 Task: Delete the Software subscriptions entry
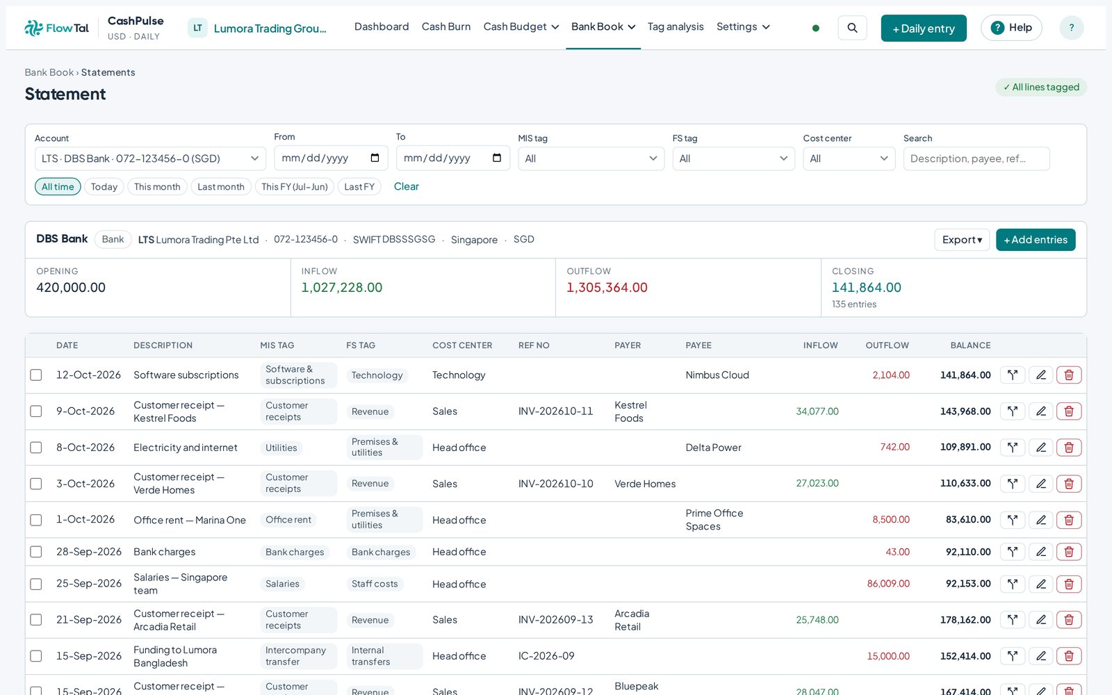tap(1069, 375)
